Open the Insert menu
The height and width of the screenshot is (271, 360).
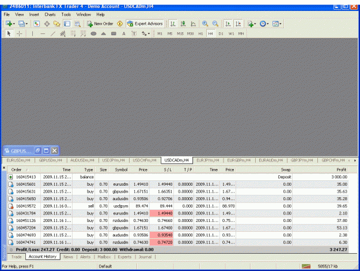click(34, 14)
